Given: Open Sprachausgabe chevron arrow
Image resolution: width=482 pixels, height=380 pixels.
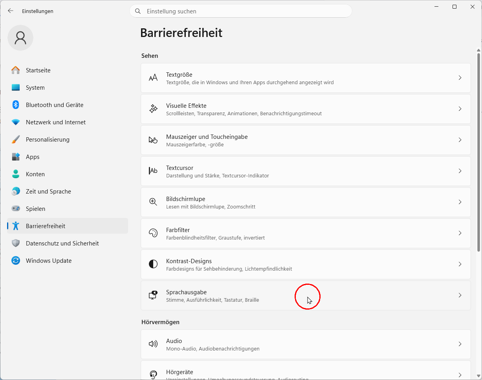Looking at the screenshot, I should 460,295.
